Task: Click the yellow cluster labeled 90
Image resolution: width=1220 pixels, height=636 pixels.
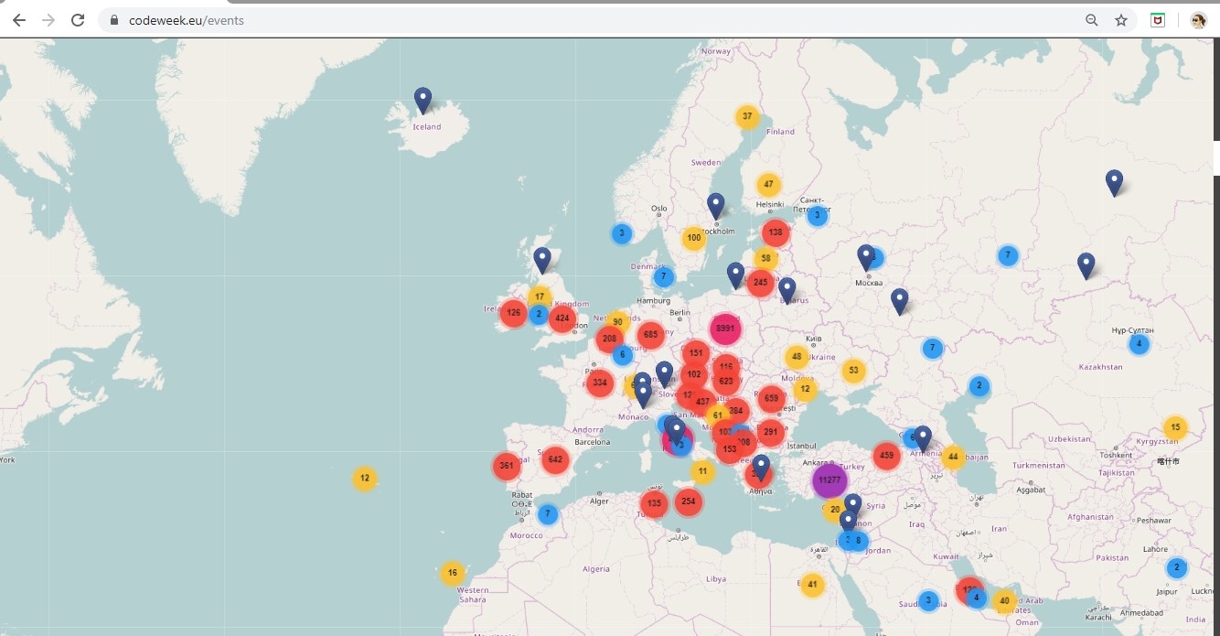Action: click(x=618, y=321)
